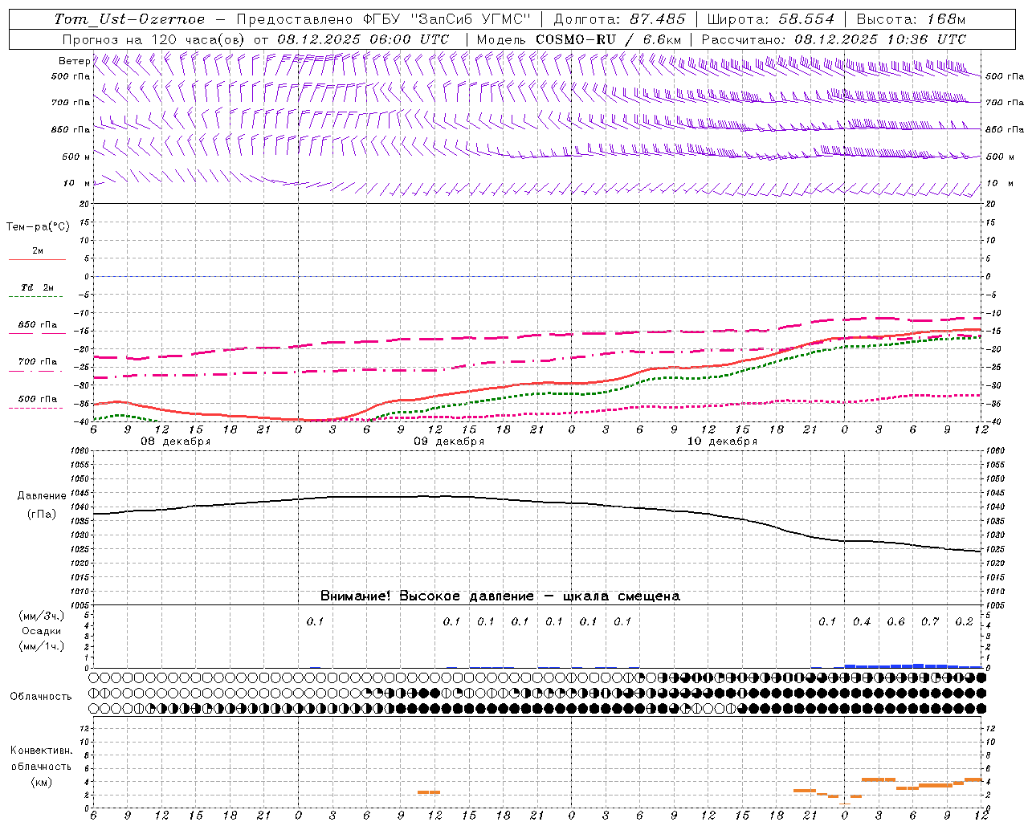Click the 0.2 precipitation amount value
The width and height of the screenshot is (1028, 822).
click(x=964, y=621)
